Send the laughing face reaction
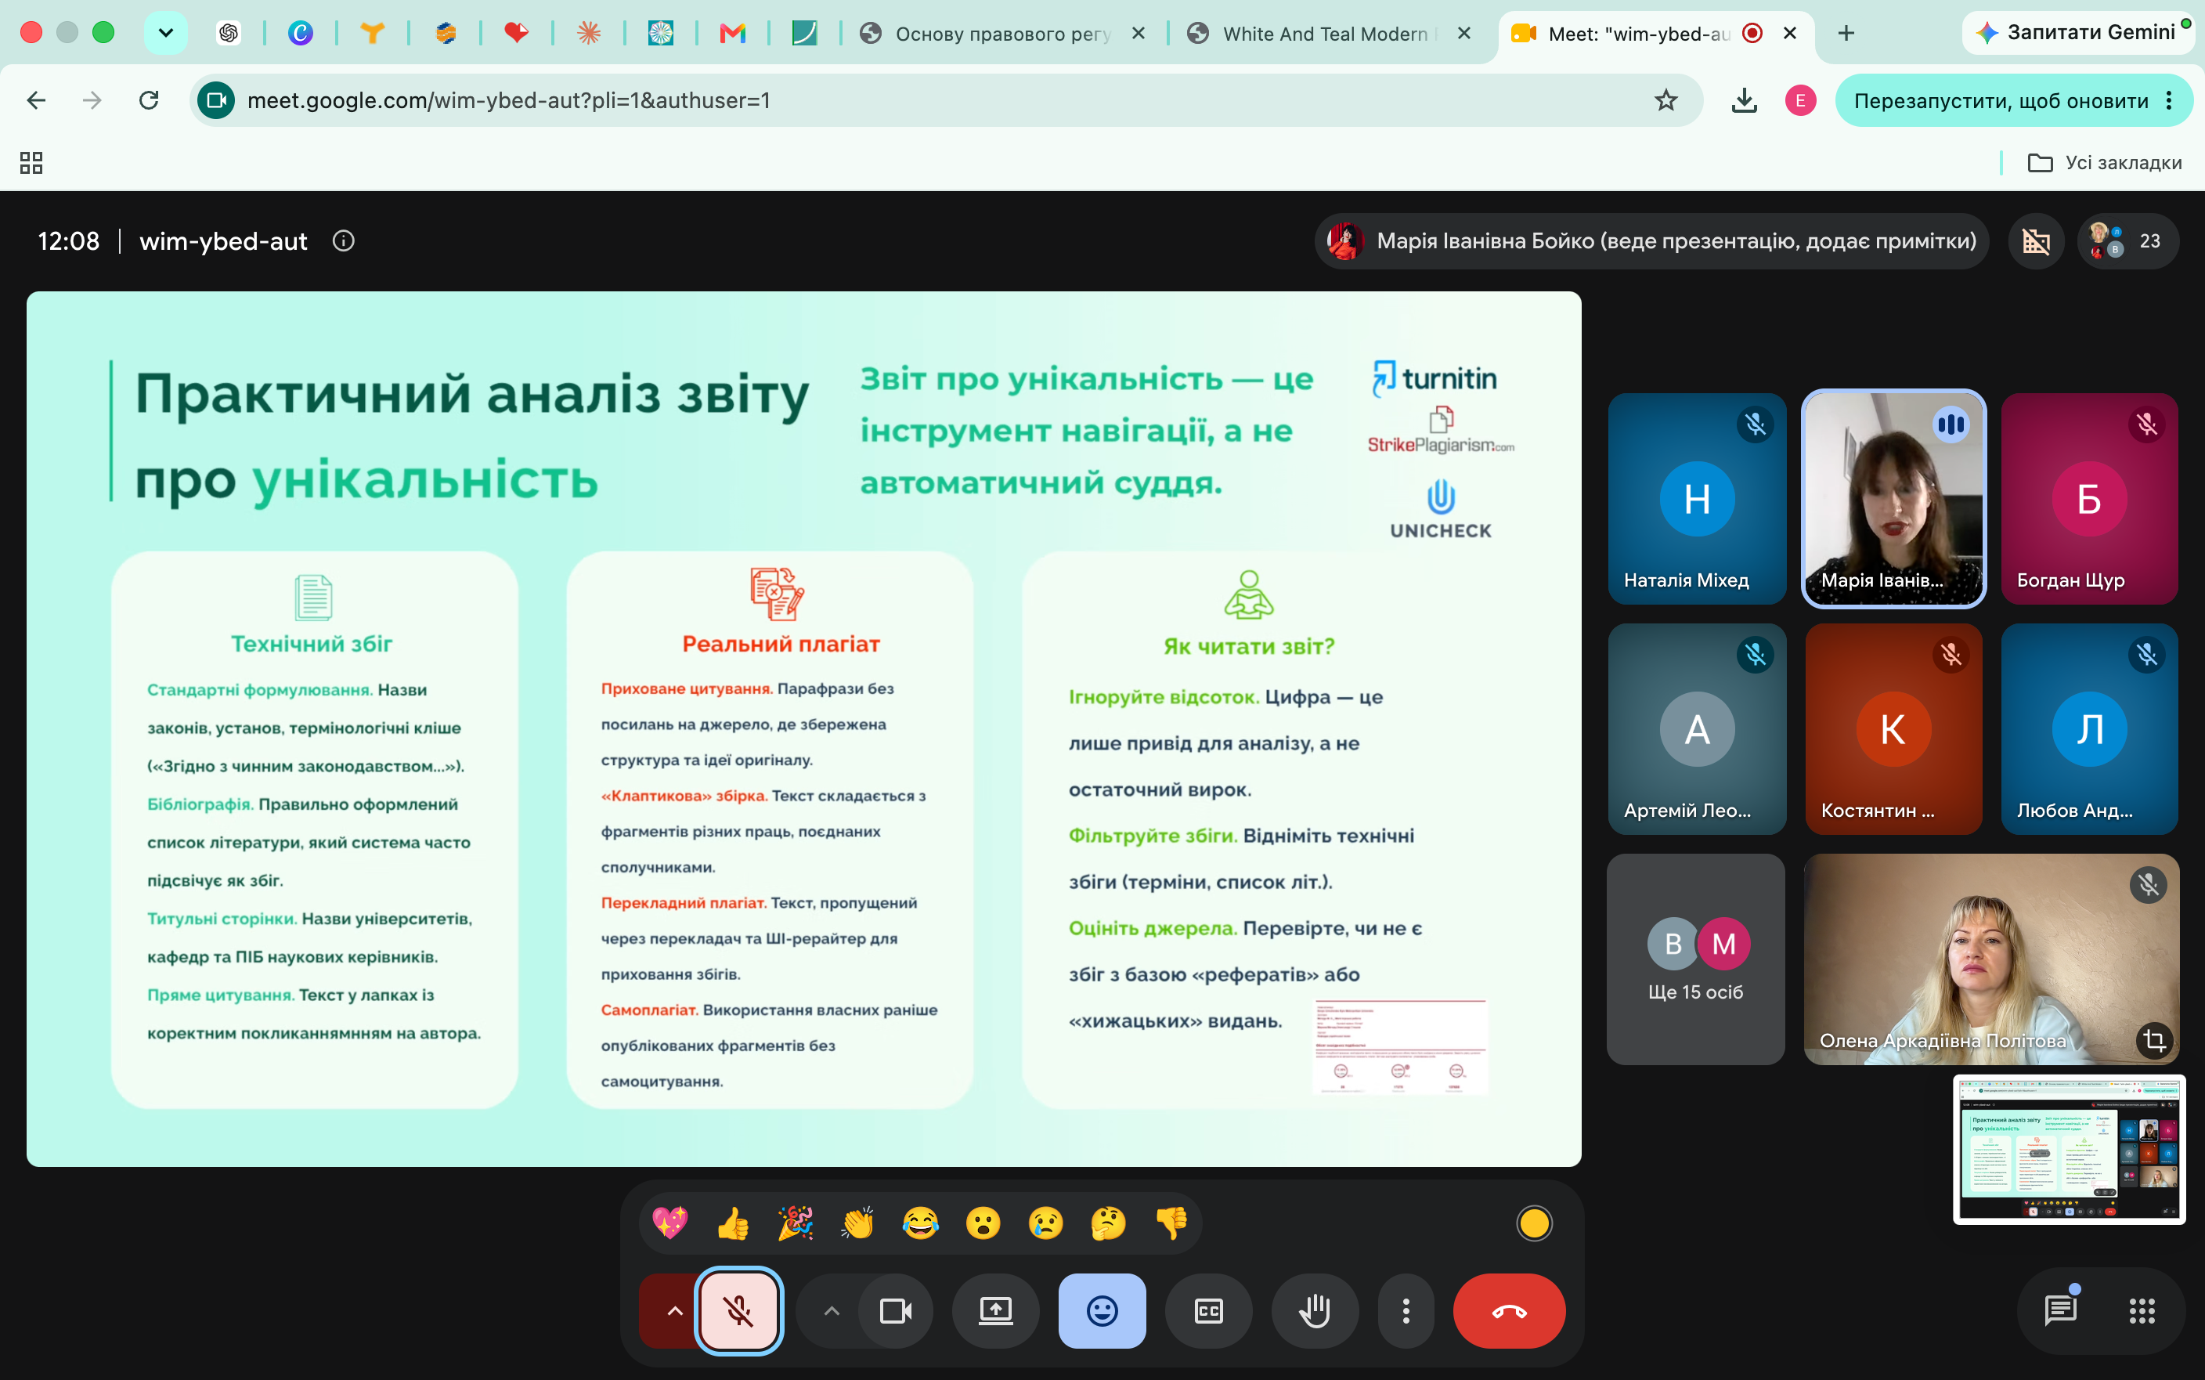The image size is (2205, 1380). (921, 1223)
